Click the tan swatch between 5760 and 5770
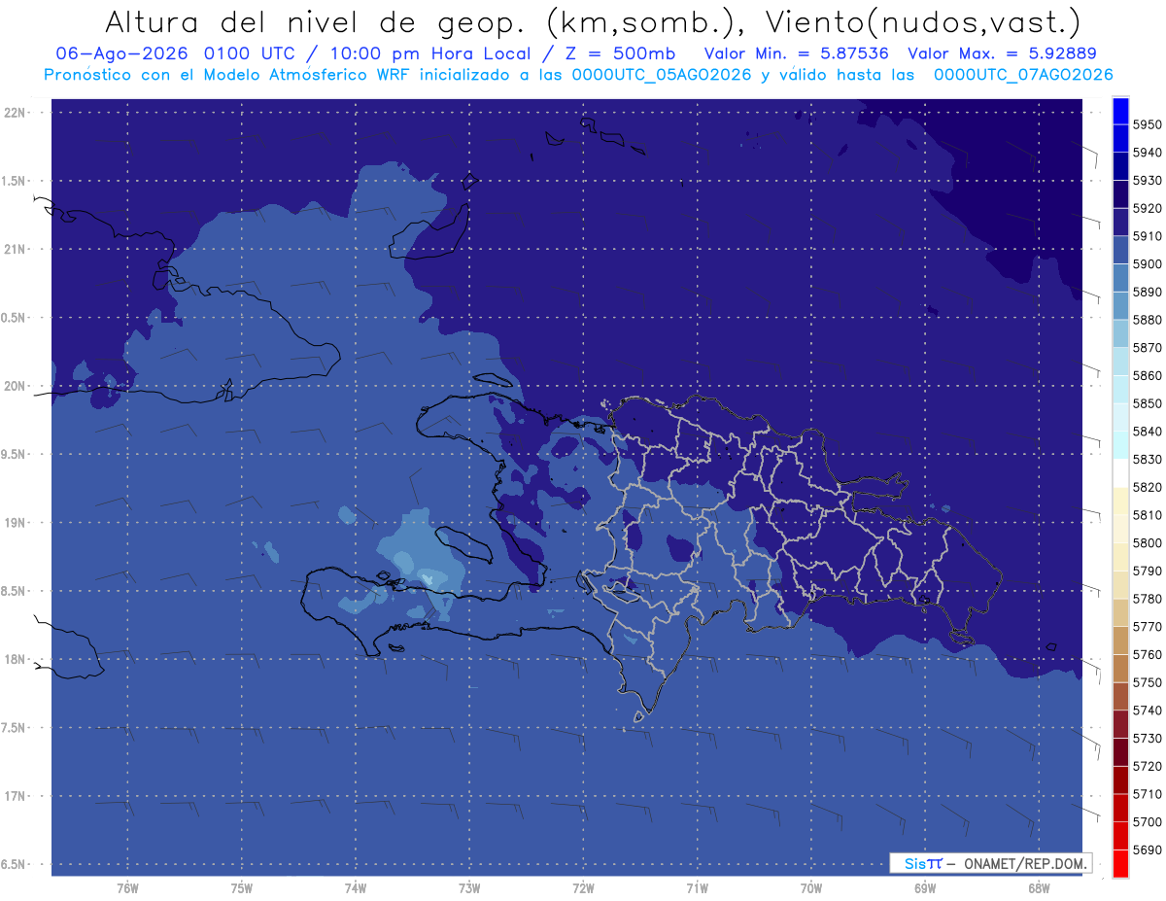Viewport: 1166px width, 901px height. point(1120,641)
